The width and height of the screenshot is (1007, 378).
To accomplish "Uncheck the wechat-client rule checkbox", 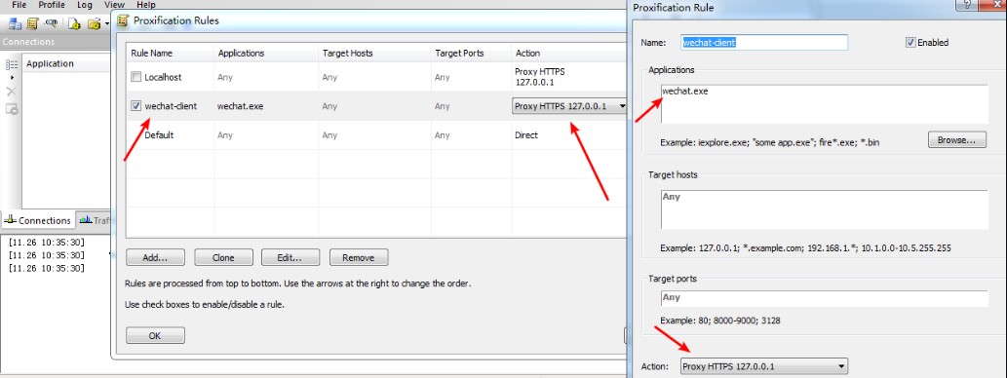I will (136, 106).
